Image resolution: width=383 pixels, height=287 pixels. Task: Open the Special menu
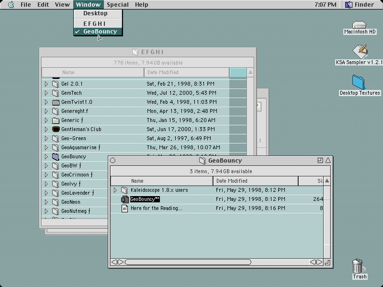(x=118, y=5)
